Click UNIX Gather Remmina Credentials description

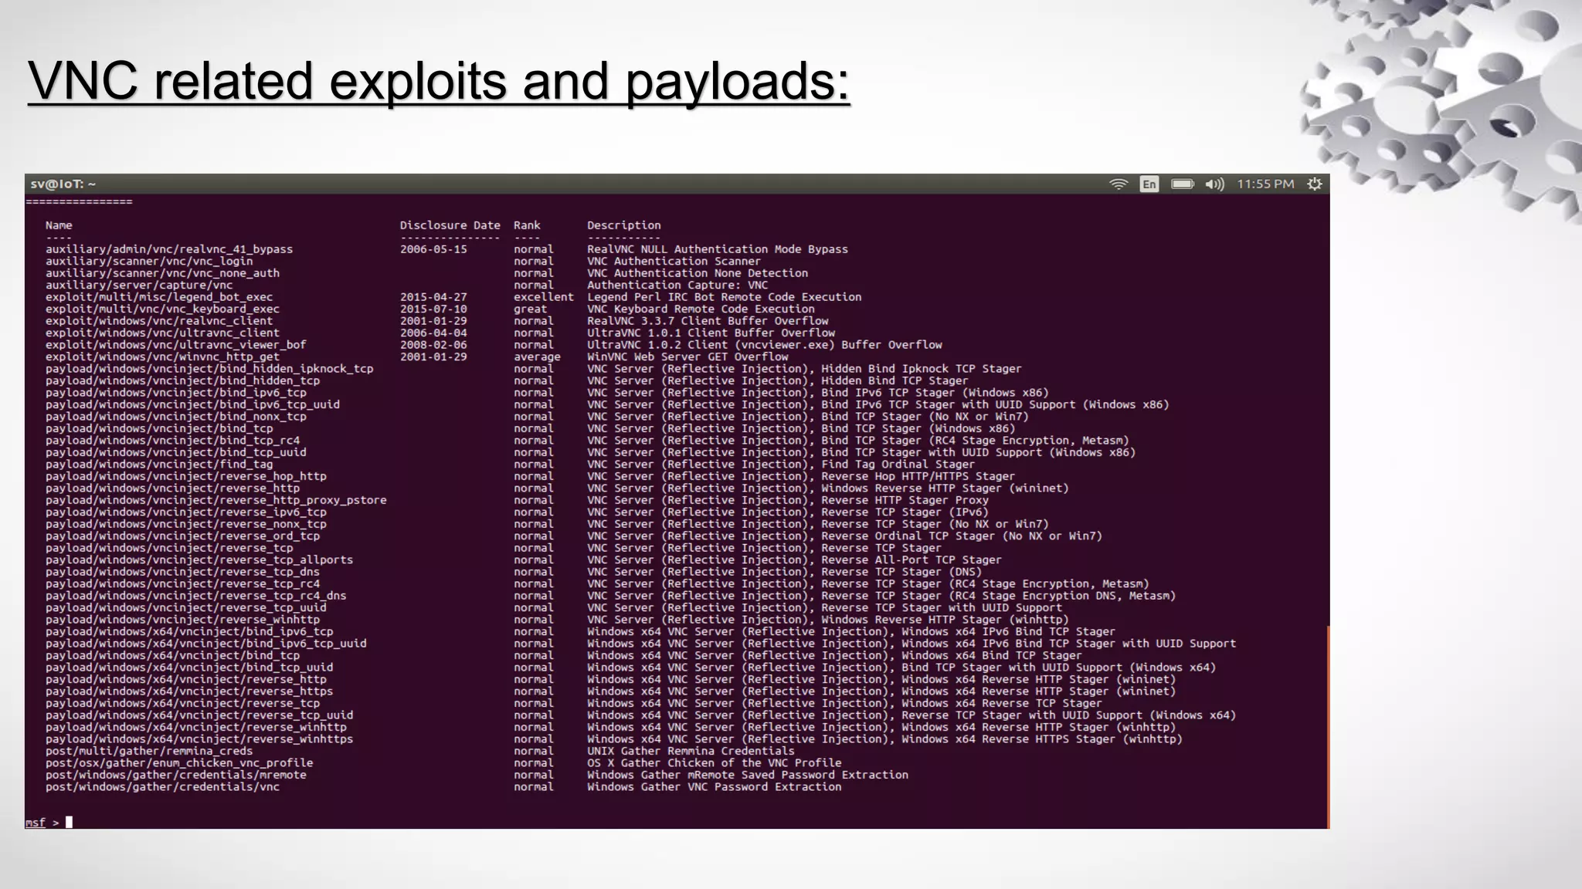691,751
